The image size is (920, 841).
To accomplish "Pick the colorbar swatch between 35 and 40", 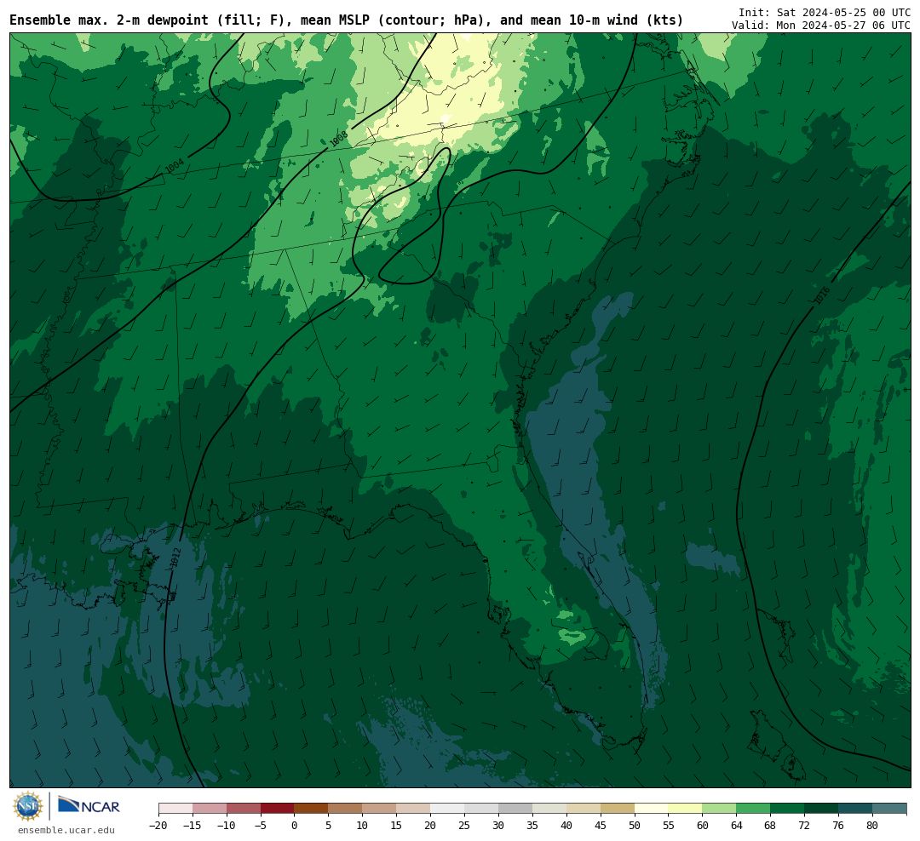I will 549,809.
